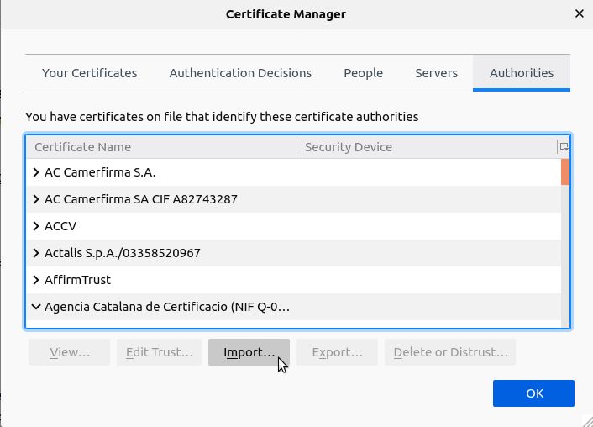This screenshot has height=427, width=593.
Task: Expand AC Camerfirma SA CIF A82743287 node
Action: (x=36, y=199)
